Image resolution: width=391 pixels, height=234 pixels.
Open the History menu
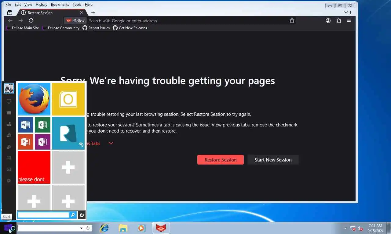(x=41, y=5)
